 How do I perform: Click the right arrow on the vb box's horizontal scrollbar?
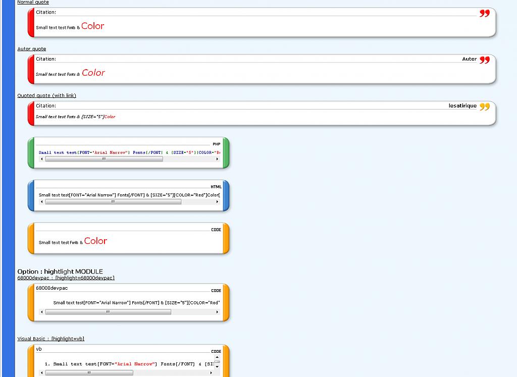[x=211, y=373]
